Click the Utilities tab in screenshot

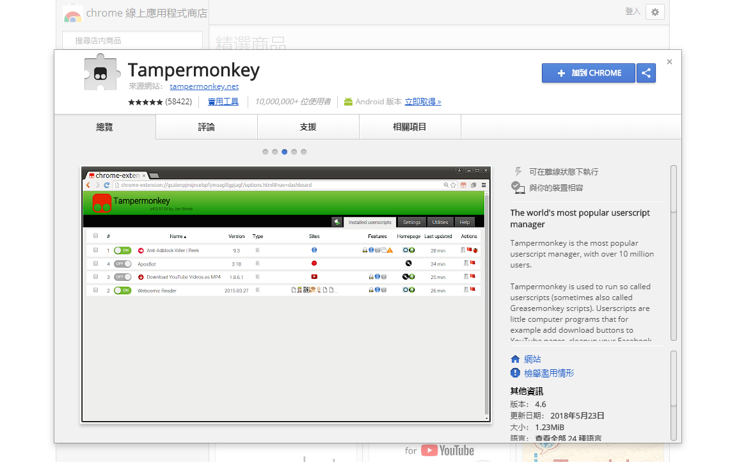[x=440, y=222]
